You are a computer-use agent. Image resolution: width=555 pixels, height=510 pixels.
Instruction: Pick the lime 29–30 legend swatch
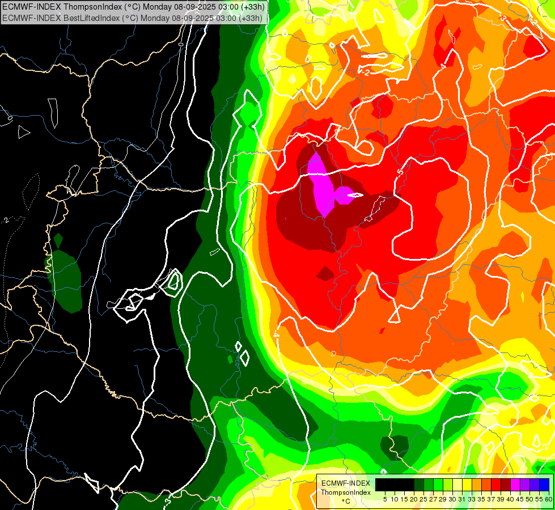[448, 484]
